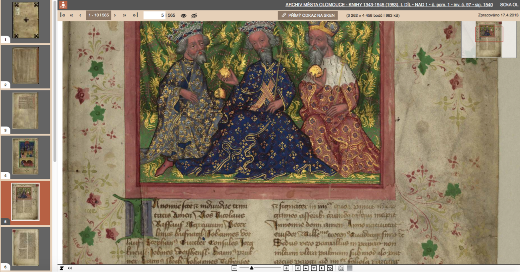
Task: Pan the image left
Action: [x=298, y=268]
